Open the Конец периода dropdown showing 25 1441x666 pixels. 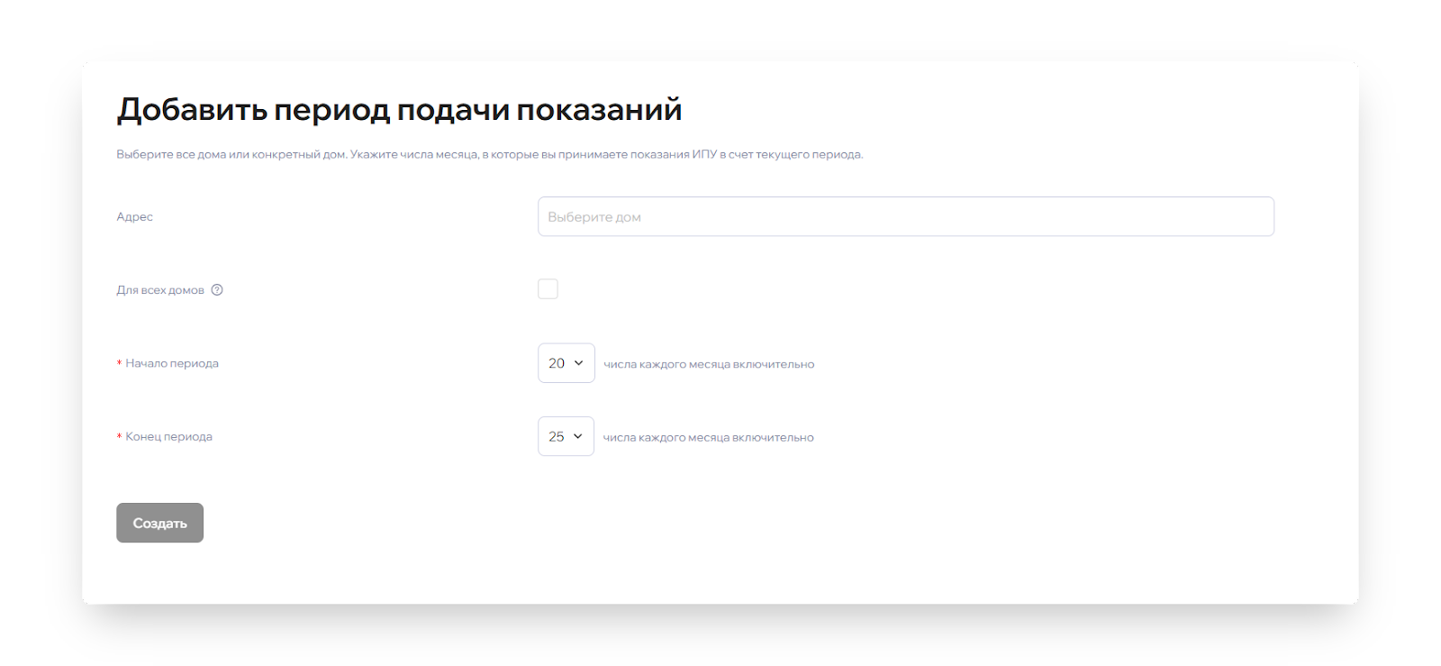click(x=566, y=436)
